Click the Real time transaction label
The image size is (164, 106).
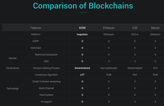click(46, 55)
